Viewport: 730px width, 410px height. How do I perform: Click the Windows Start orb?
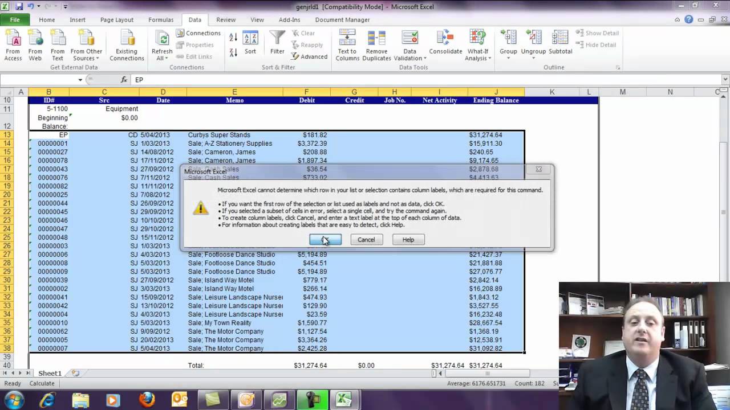pyautogui.click(x=14, y=400)
